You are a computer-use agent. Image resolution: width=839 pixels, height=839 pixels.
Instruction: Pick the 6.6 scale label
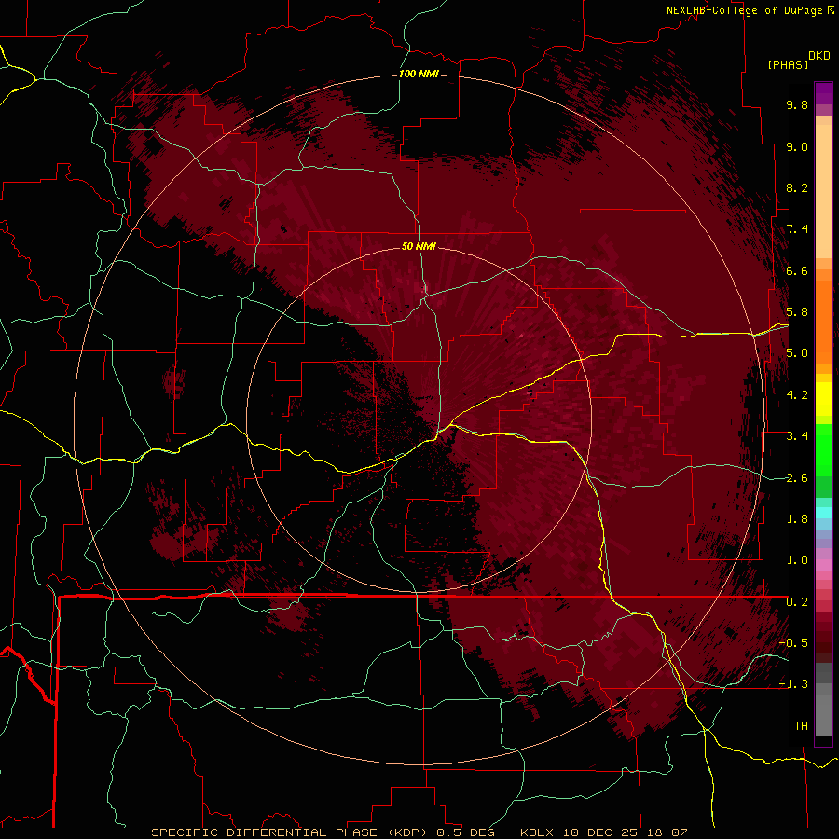(797, 270)
